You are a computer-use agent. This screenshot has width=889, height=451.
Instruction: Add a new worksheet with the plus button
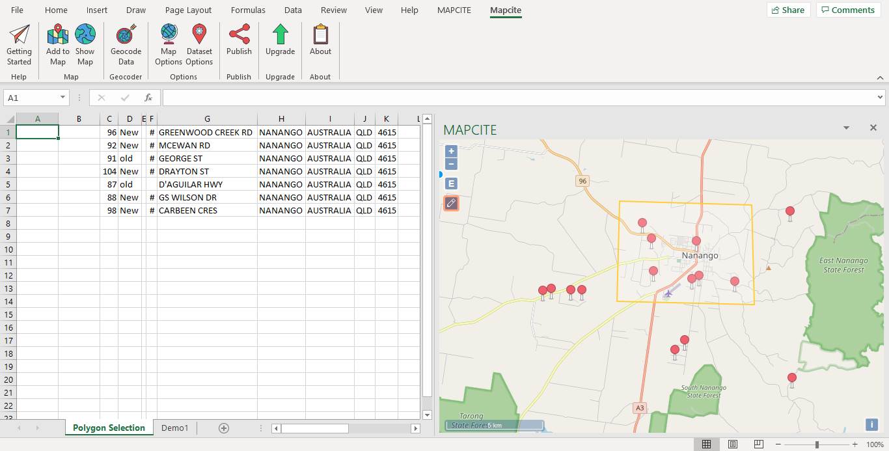[x=223, y=428]
